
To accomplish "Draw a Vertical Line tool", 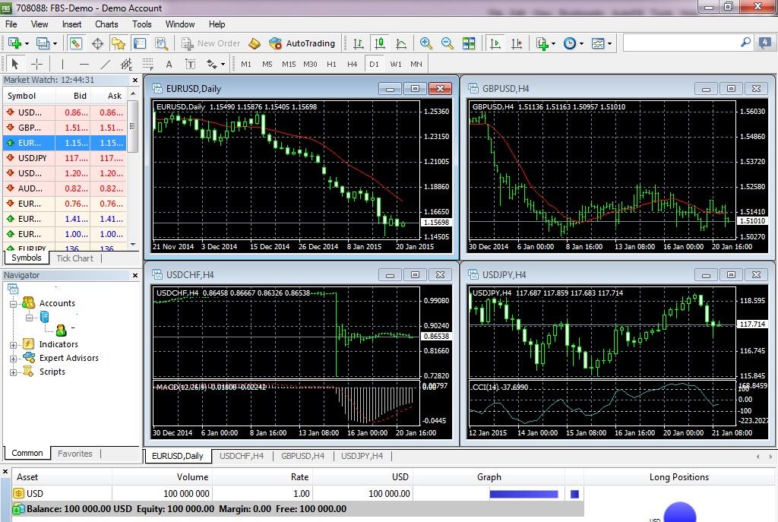I will (x=62, y=64).
